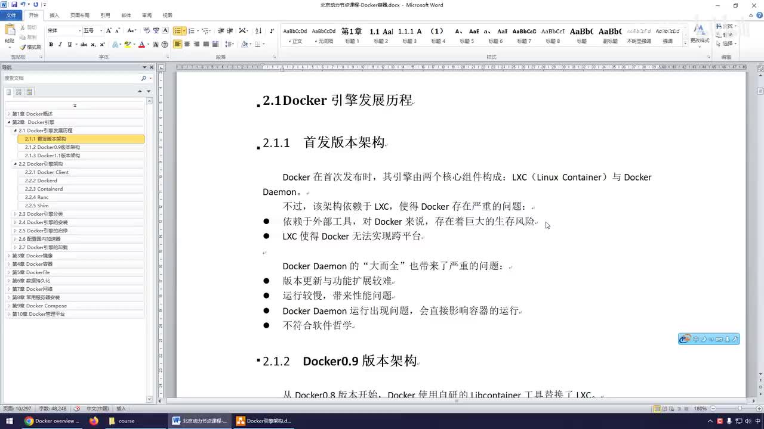This screenshot has height=429, width=764.
Task: Increase paragraph indent
Action: point(230,30)
